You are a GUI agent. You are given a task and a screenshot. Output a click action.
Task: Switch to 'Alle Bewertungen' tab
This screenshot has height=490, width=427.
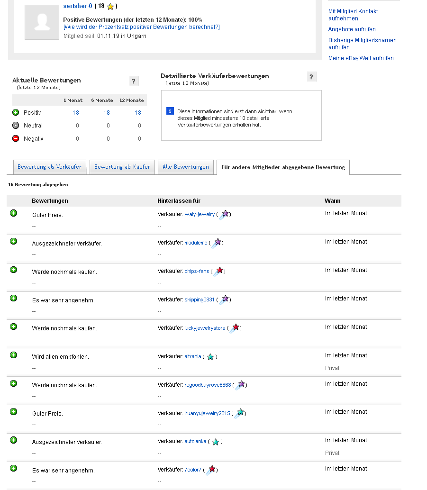point(186,167)
